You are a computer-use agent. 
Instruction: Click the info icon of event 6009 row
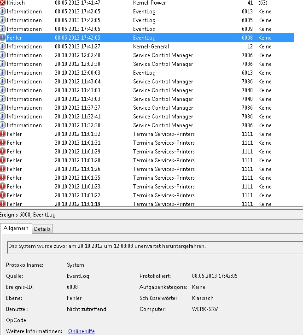click(3, 29)
